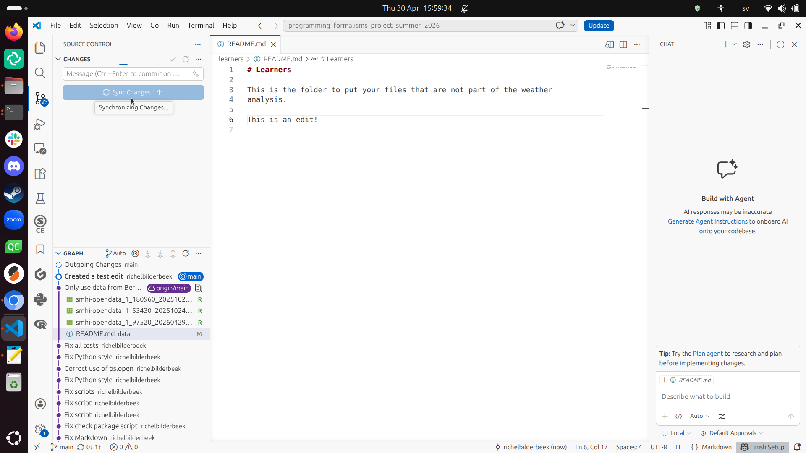Open the Testing flask view
806x453 pixels.
click(40, 199)
